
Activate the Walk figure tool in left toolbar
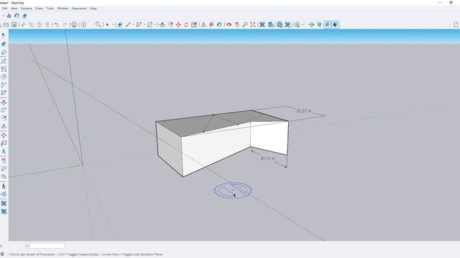[x=4, y=186]
